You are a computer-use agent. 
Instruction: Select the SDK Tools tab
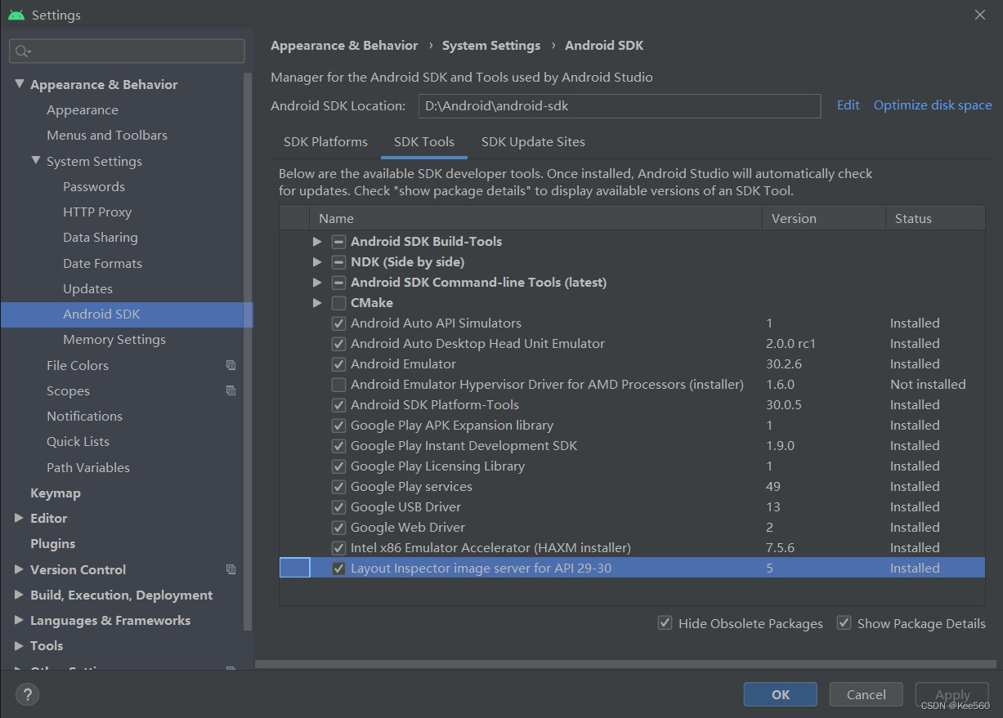(x=423, y=141)
